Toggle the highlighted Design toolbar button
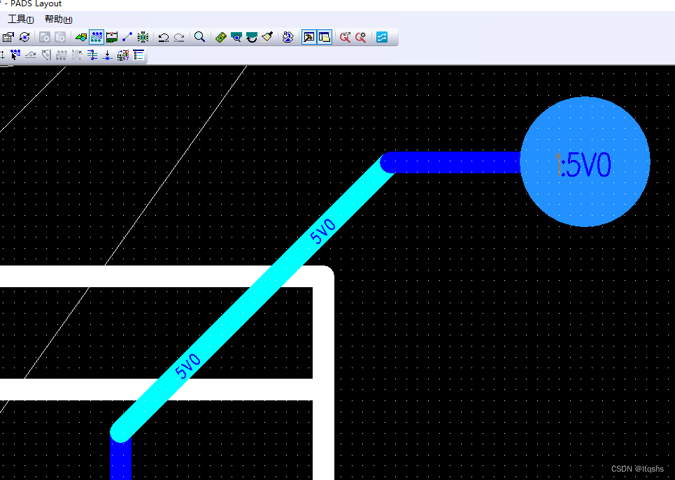Image resolution: width=675 pixels, height=480 pixels. pos(95,36)
